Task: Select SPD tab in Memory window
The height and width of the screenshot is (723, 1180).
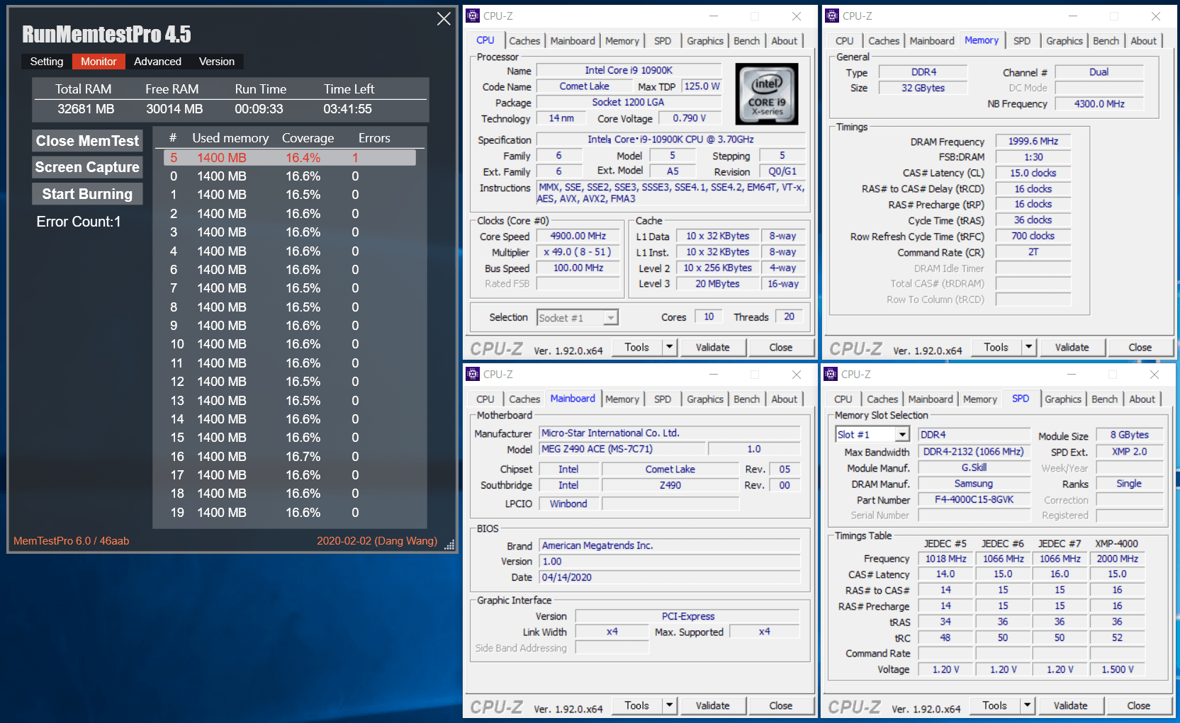Action: (1022, 41)
